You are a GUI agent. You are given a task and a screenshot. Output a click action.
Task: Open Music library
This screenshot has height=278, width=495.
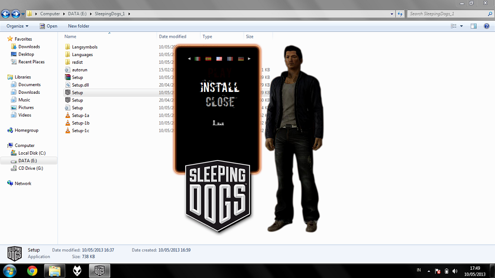[24, 100]
